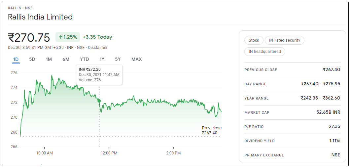Click the Stock category chip
350x167 pixels.
coord(254,40)
